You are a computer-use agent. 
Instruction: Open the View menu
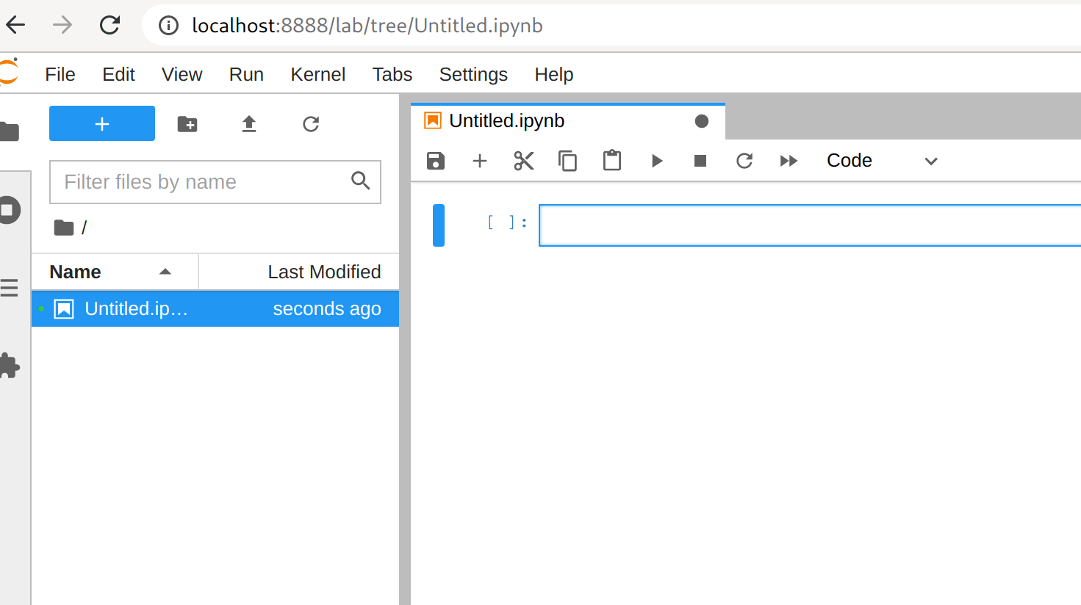182,74
